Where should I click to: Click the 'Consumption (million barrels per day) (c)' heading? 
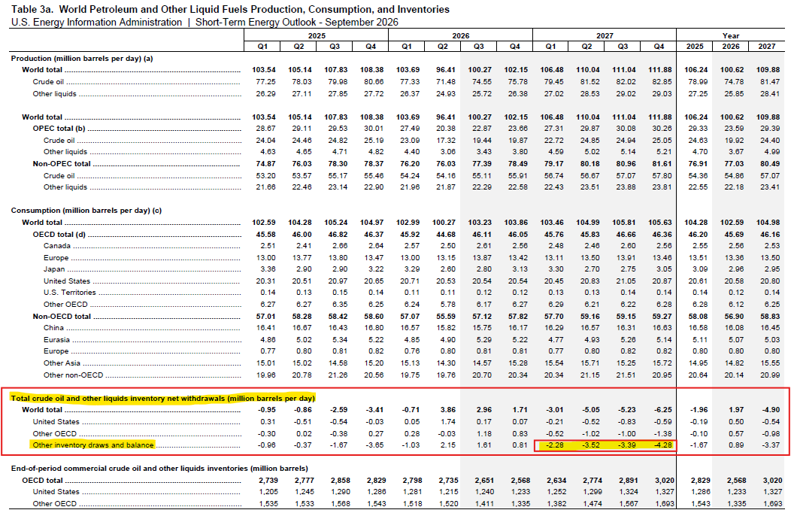point(86,211)
